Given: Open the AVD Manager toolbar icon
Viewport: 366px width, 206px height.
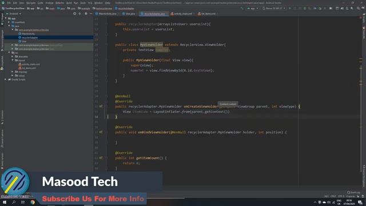Looking at the screenshot, I should (x=347, y=8).
